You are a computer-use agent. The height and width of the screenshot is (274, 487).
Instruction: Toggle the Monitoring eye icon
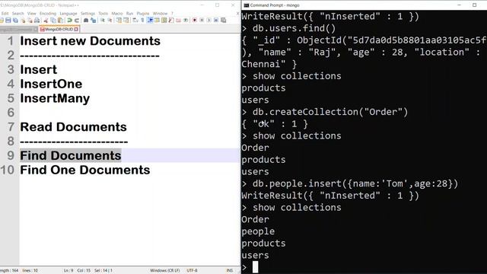(x=186, y=21)
